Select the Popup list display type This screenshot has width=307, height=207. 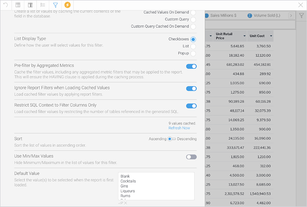point(193,53)
